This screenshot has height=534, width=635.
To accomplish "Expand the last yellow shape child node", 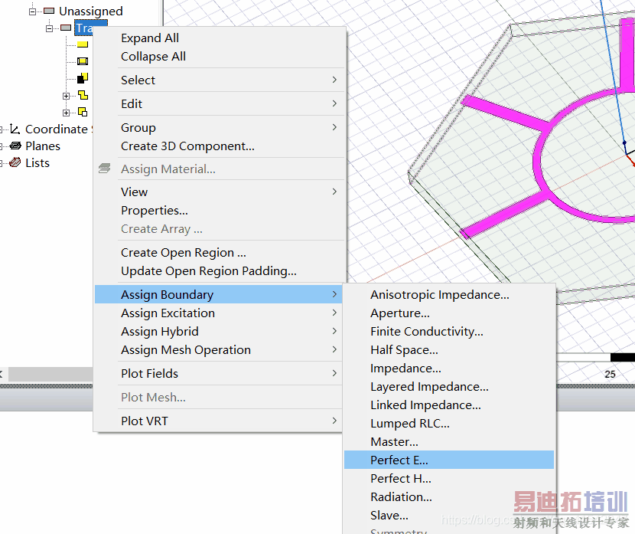I will tap(66, 113).
